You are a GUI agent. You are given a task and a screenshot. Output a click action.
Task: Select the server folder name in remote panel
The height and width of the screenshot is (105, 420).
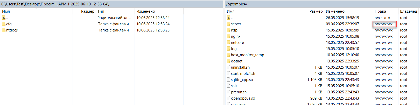point(236,24)
